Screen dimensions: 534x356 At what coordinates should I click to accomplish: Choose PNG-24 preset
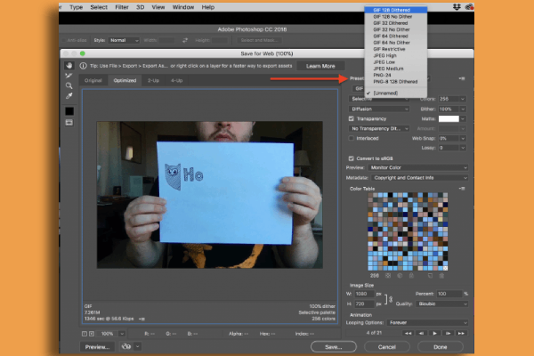[x=396, y=75]
